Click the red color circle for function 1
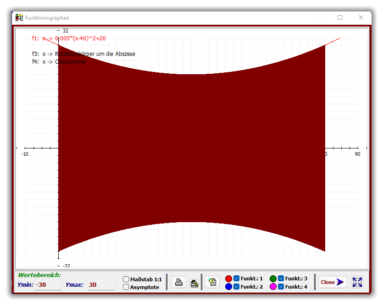383x306 pixels. pyautogui.click(x=228, y=279)
